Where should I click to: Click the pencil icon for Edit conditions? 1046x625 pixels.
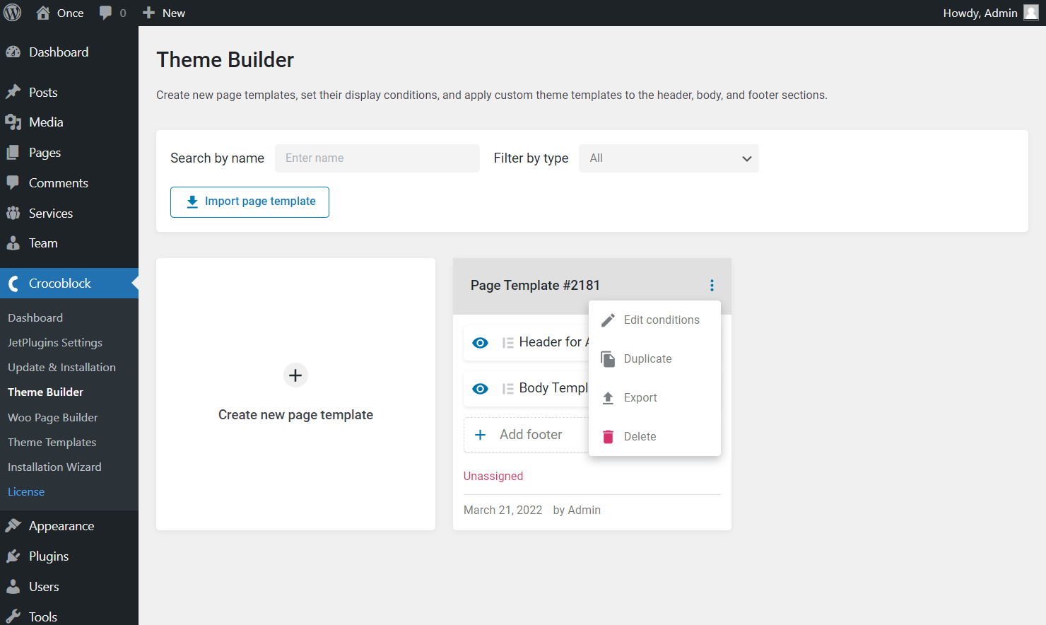(x=608, y=320)
